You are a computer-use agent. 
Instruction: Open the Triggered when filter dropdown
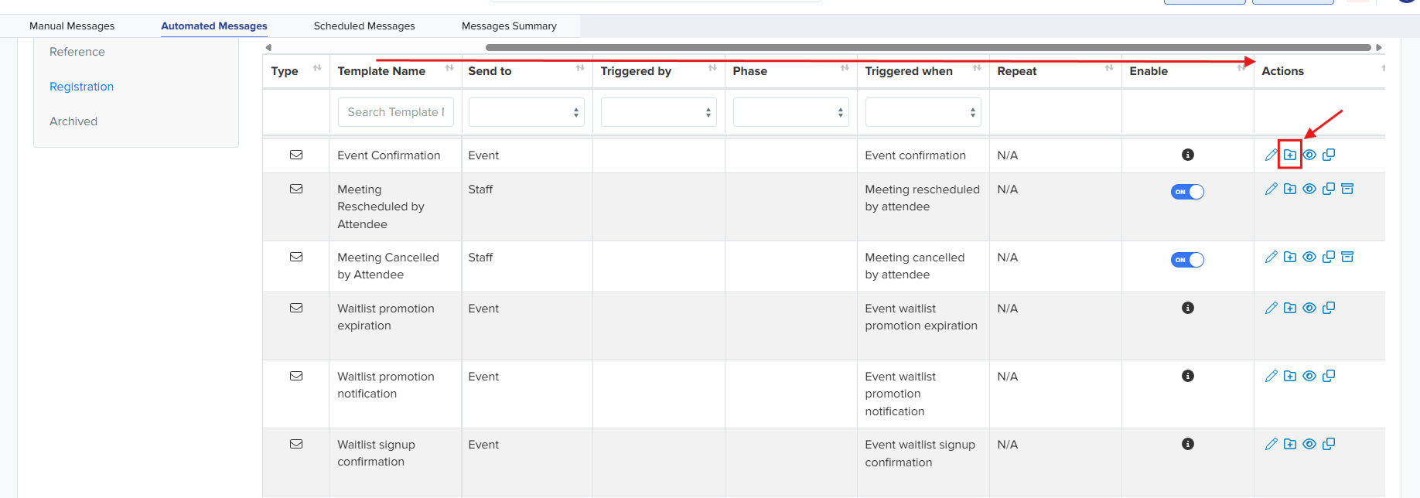click(x=923, y=112)
